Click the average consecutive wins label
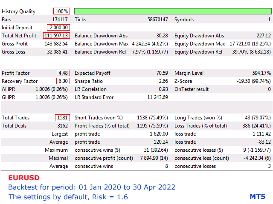 click(94, 166)
